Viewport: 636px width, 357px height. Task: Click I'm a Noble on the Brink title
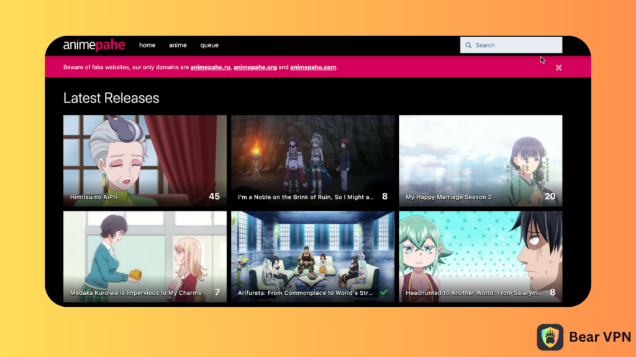(306, 197)
